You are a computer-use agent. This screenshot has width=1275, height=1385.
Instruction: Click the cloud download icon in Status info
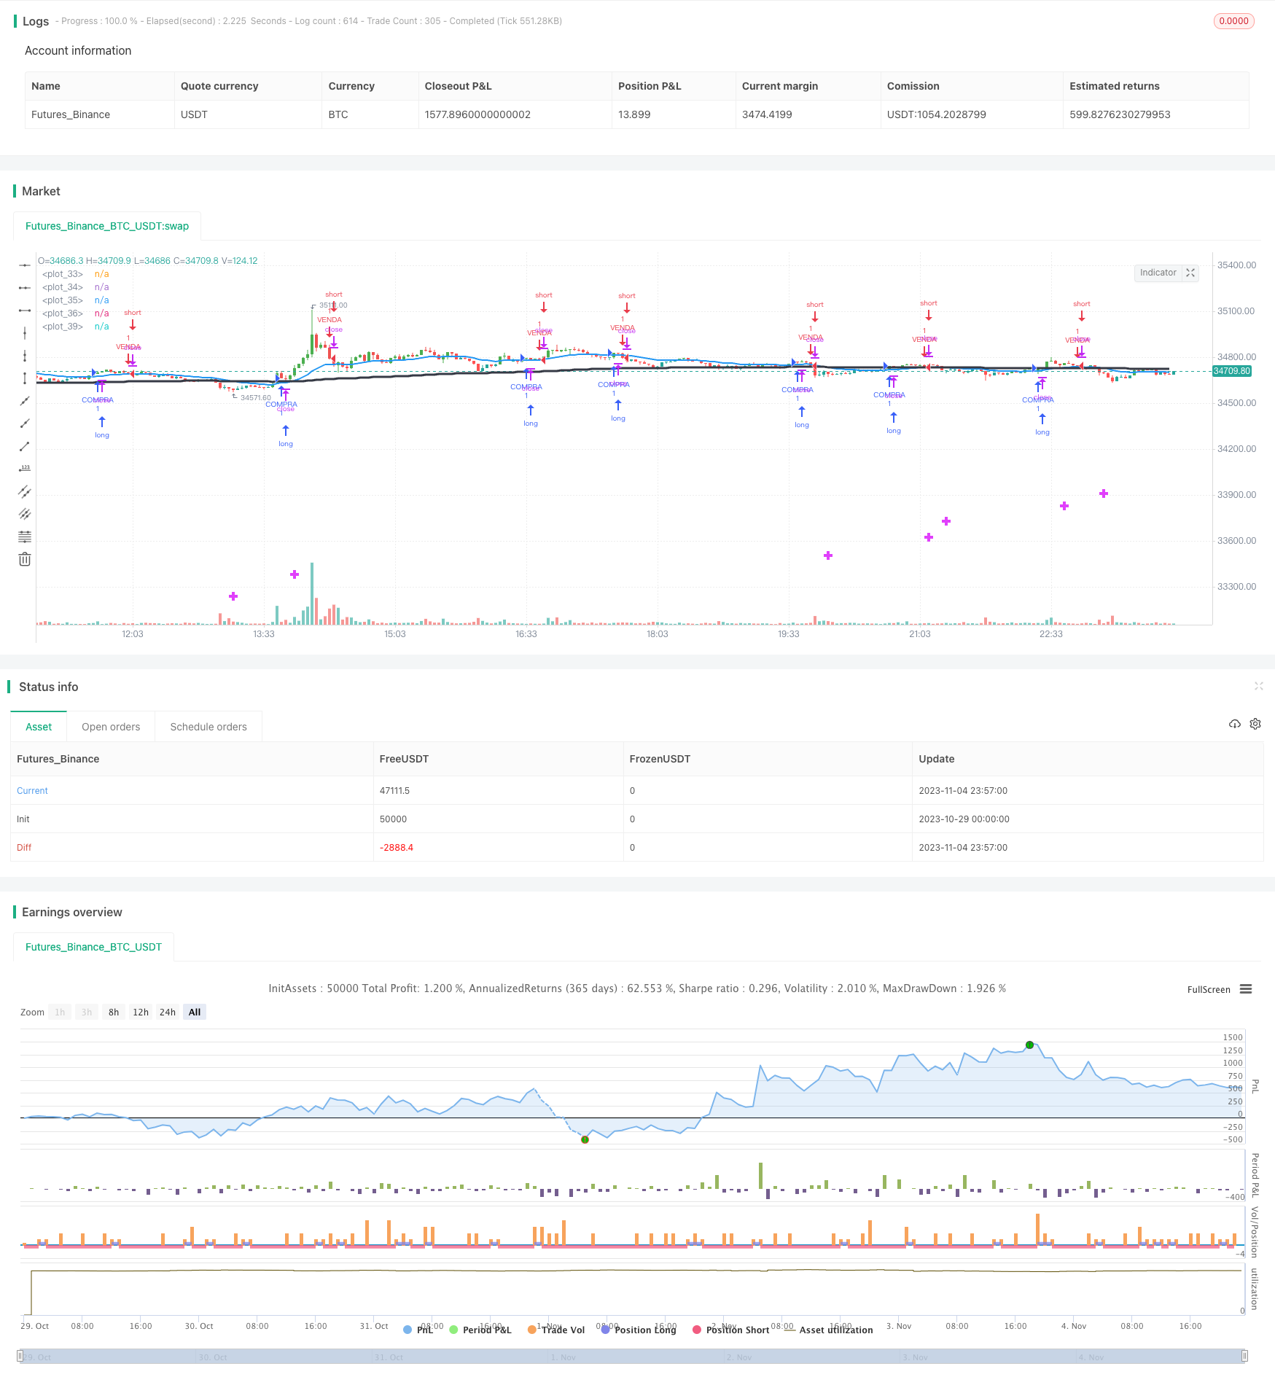(x=1234, y=724)
